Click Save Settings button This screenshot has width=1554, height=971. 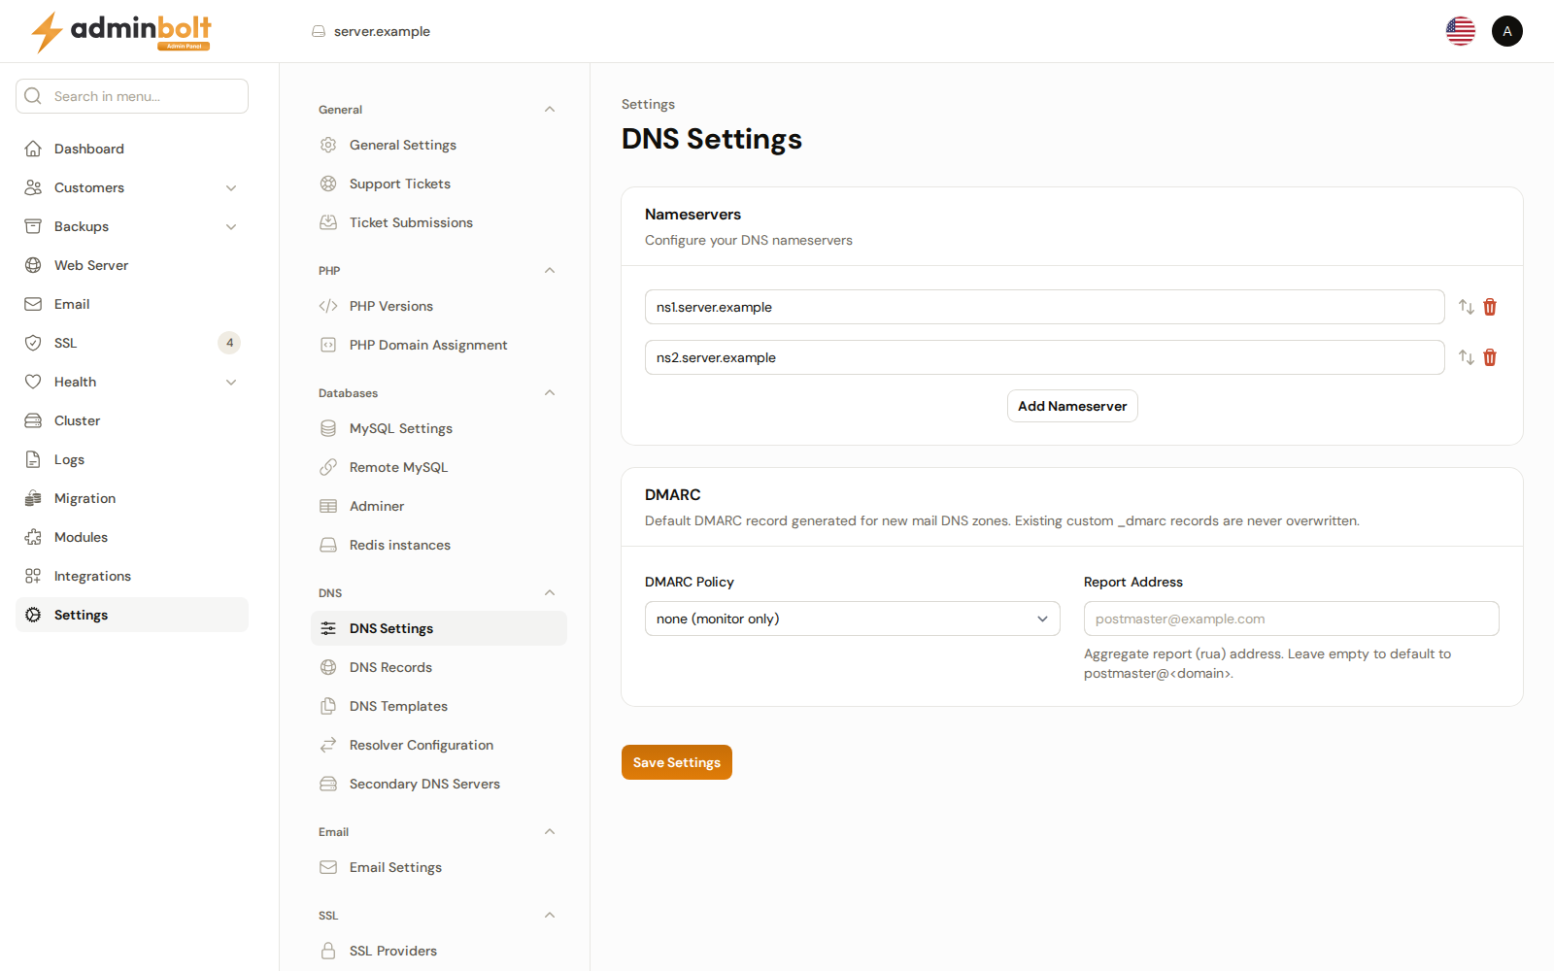coord(677,762)
